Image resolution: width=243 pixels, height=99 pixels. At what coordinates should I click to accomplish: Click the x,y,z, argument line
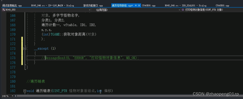point(46,30)
